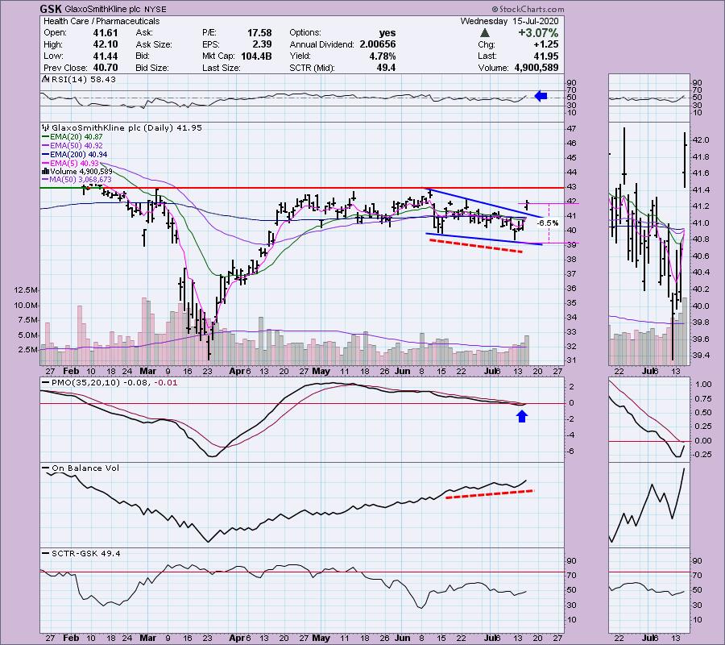725x645 pixels.
Task: Select the EMA(50) 40.92 legend entry
Action: click(72, 146)
